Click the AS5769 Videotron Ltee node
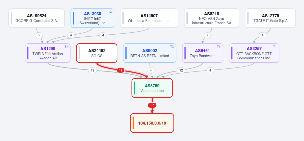Viewport: 304px width, 141px height. (x=152, y=88)
